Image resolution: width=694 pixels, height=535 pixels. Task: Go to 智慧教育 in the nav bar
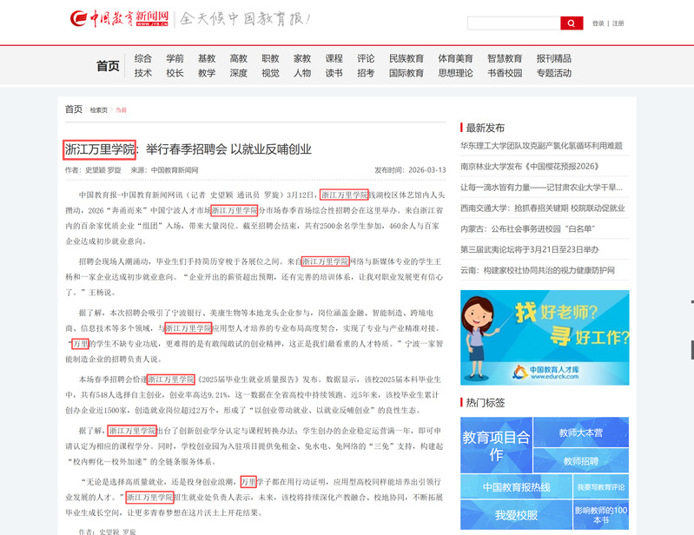tap(505, 58)
